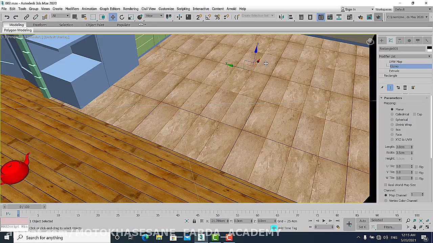Open the Render Setup teapot icon
Screen dimensions: 433x243
(360, 17)
